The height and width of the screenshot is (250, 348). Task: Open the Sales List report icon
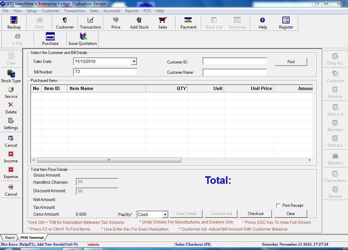(335, 110)
